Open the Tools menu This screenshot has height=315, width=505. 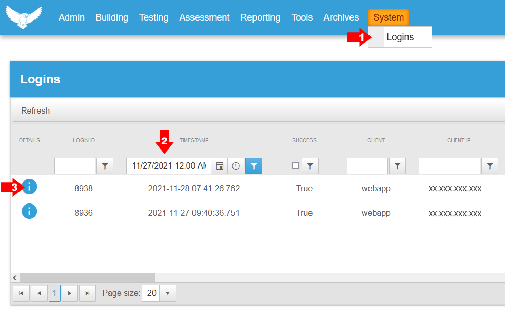302,17
